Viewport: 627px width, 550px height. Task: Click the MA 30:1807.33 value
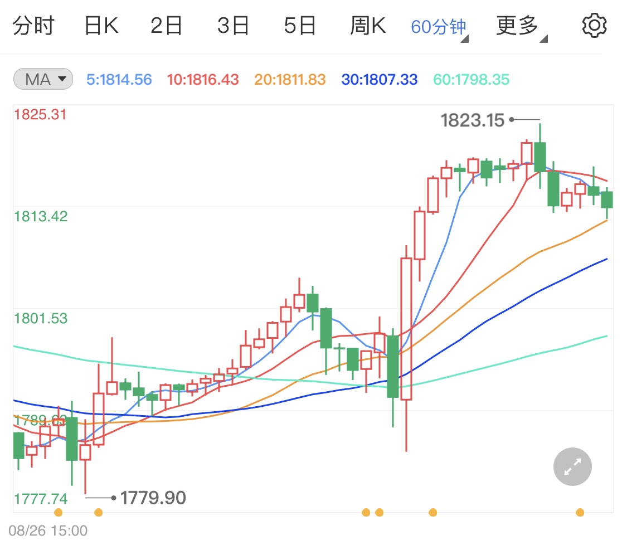(x=380, y=80)
